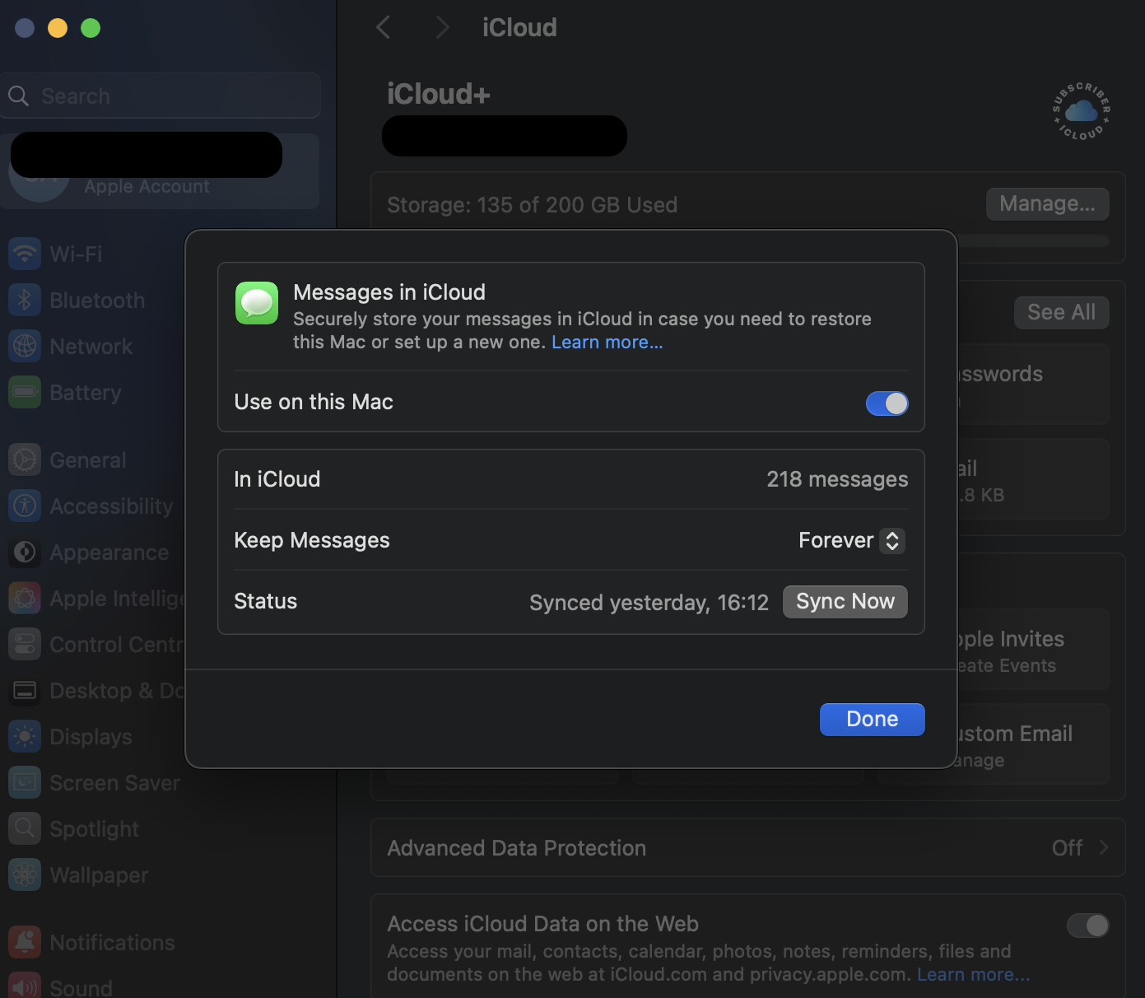Select Bluetooth label in sidebar
This screenshot has height=998, width=1145.
point(97,300)
